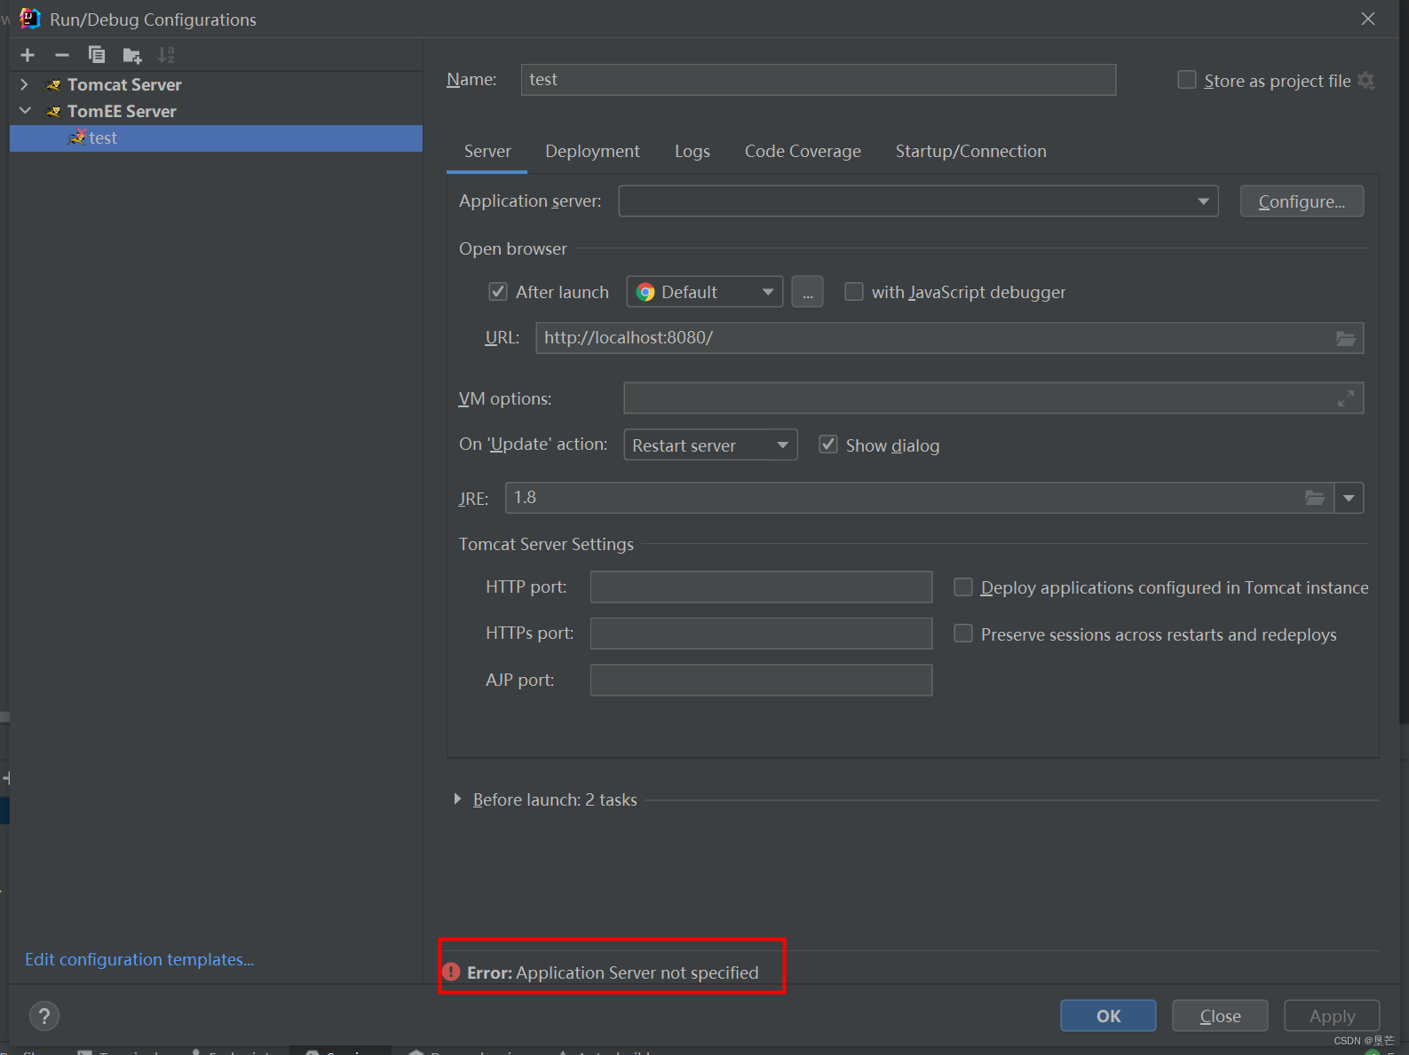Expand the VM options field
Image resolution: width=1409 pixels, height=1055 pixels.
pyautogui.click(x=1346, y=398)
